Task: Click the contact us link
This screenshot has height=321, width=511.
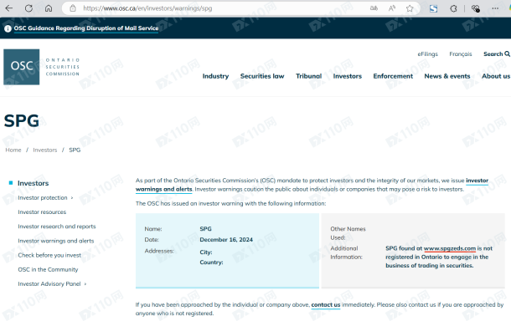Action: click(326, 305)
